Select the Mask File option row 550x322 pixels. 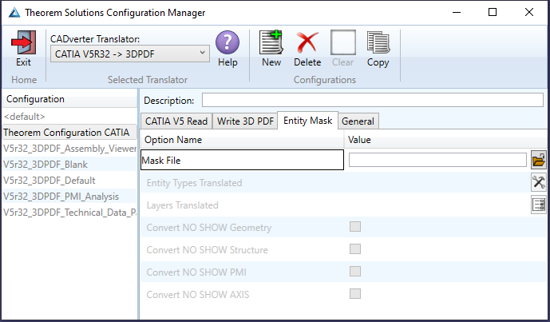[x=242, y=160]
